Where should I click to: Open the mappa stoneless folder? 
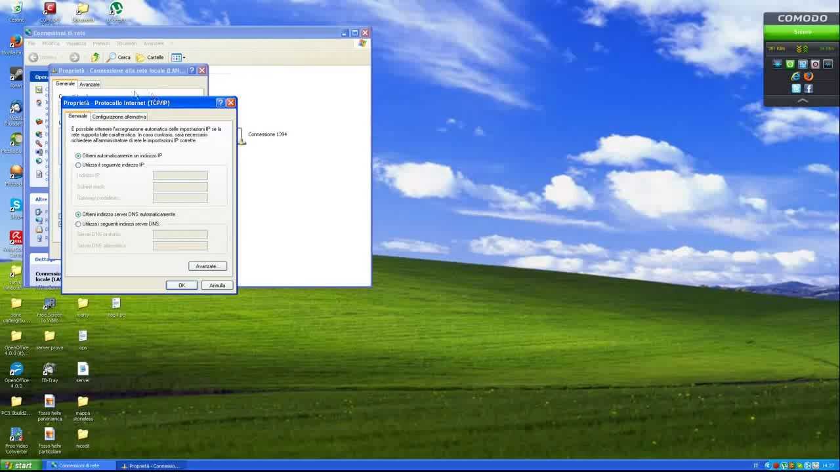(x=83, y=407)
